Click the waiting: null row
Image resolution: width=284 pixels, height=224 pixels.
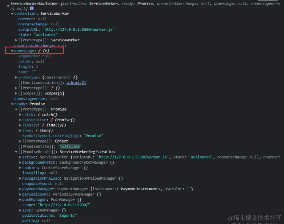(x=36, y=221)
